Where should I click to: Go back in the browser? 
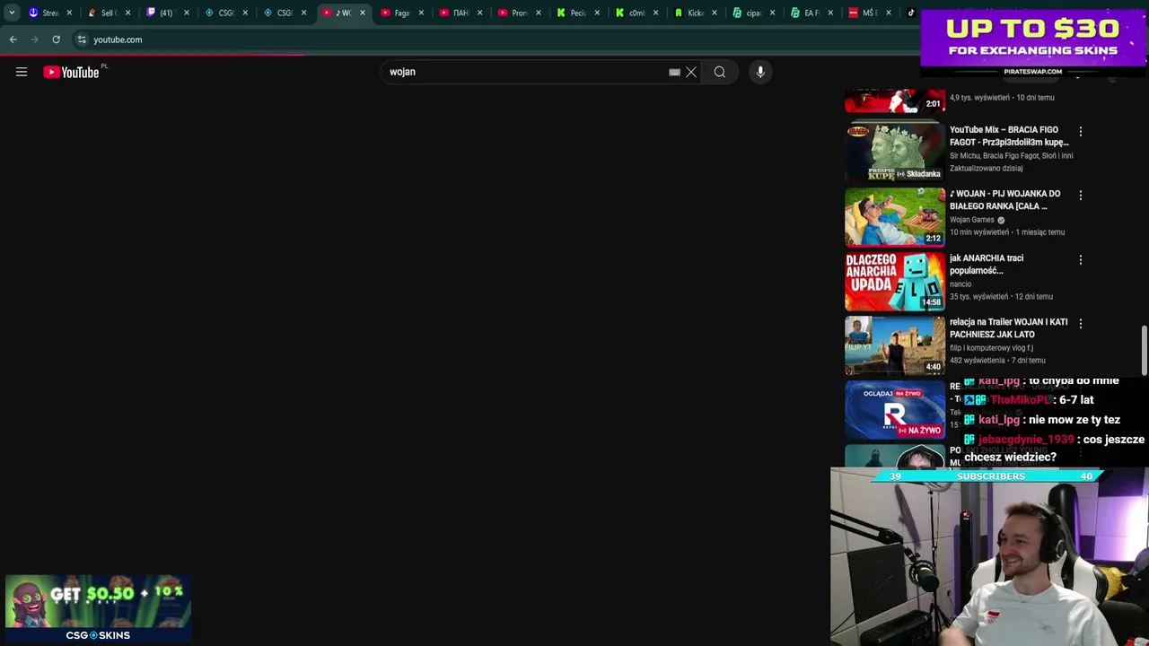click(13, 39)
